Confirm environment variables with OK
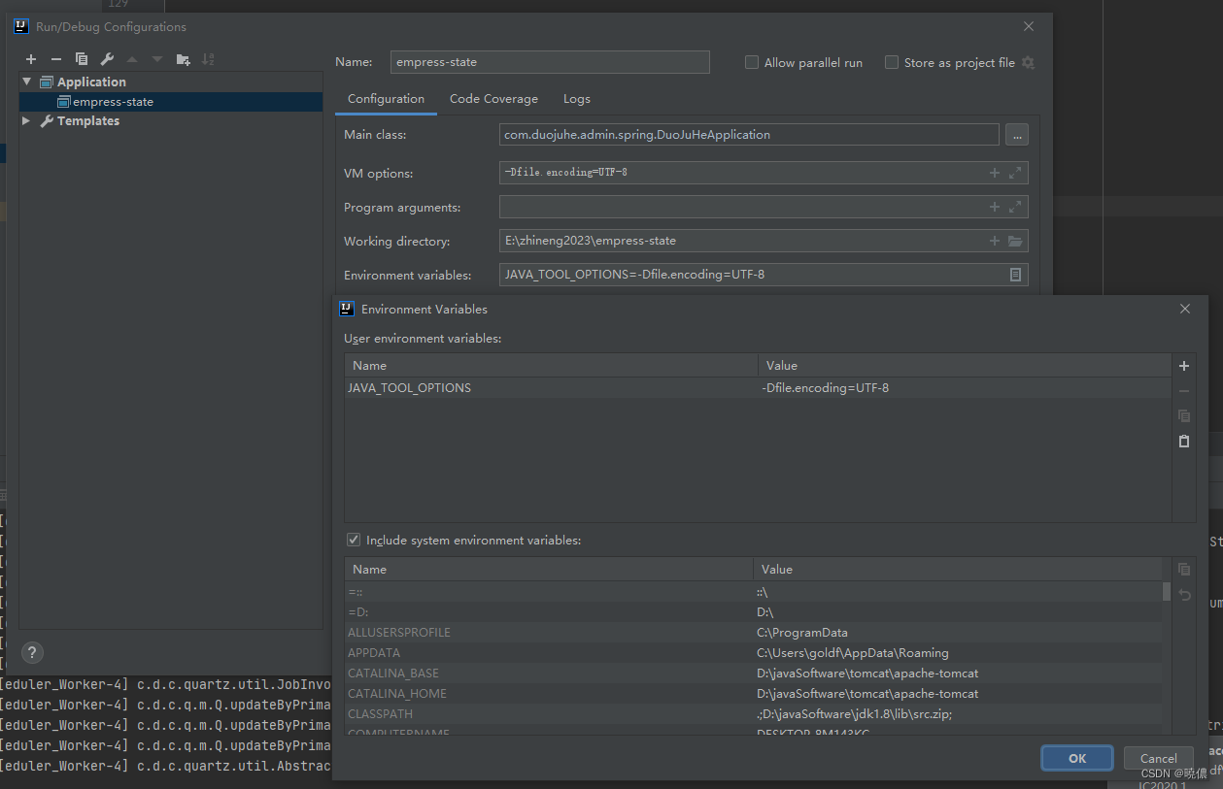1223x789 pixels. point(1076,758)
